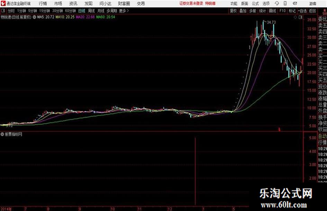This screenshot has height=211, width=327.
Task: Click the 叠加 overlay toolbar button
Action: pos(243,11)
